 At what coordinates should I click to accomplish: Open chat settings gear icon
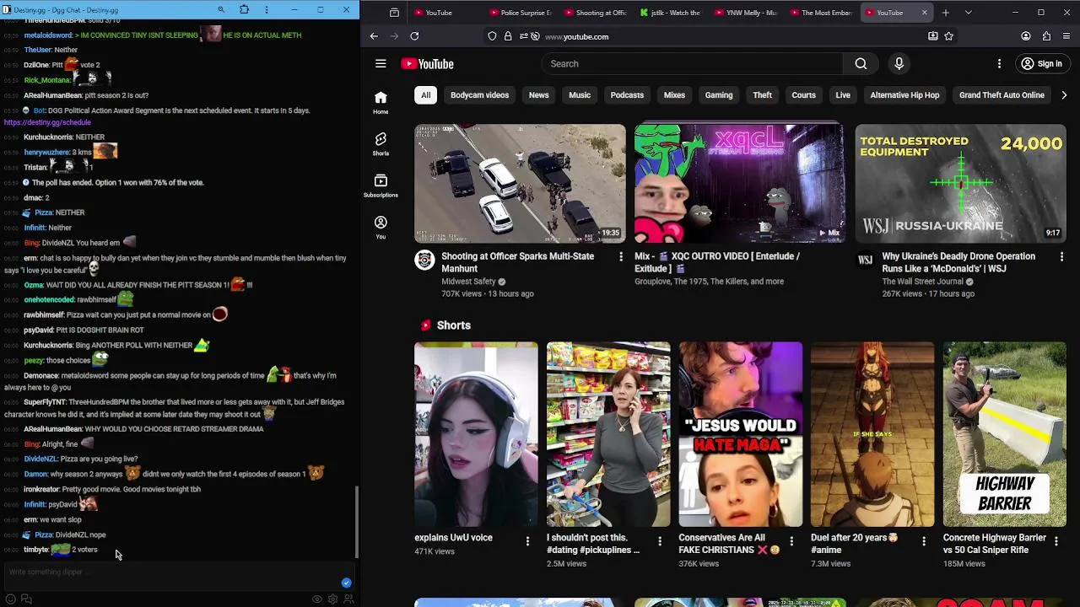tap(333, 599)
